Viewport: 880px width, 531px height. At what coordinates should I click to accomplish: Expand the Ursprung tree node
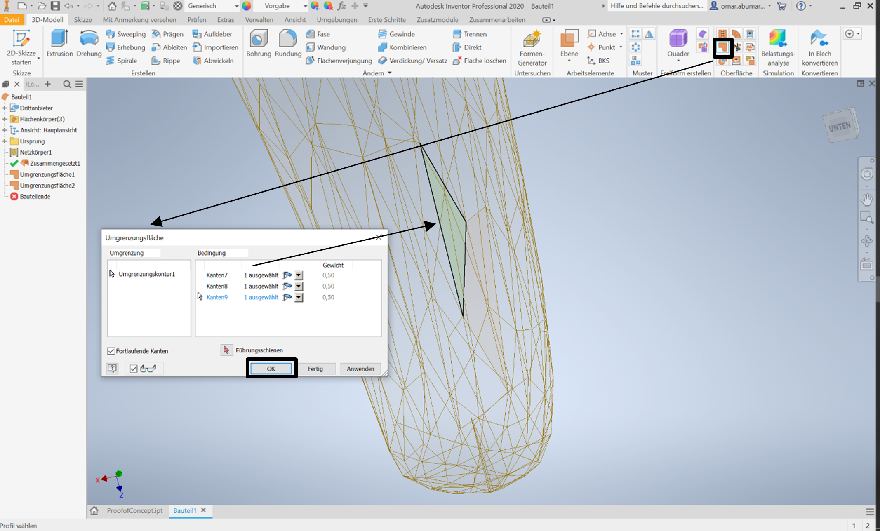[5, 141]
